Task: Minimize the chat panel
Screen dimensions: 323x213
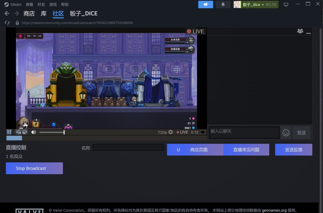Action: [308, 33]
